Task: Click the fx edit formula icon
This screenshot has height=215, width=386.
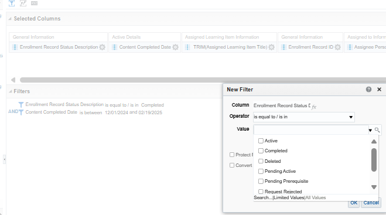Action: [x=314, y=107]
